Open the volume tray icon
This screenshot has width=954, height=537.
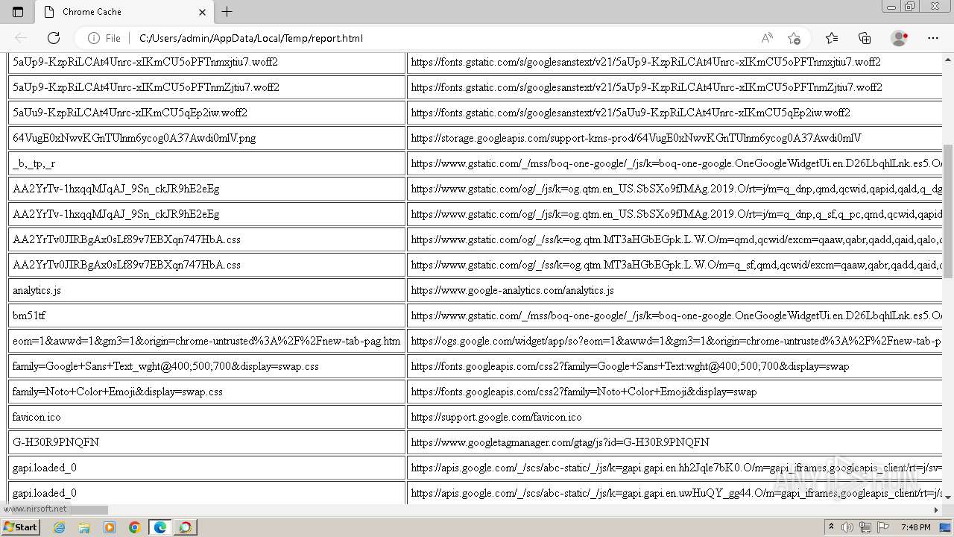click(x=847, y=527)
